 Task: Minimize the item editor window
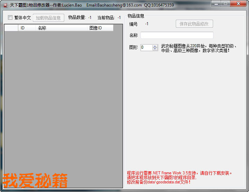pos(216,4)
